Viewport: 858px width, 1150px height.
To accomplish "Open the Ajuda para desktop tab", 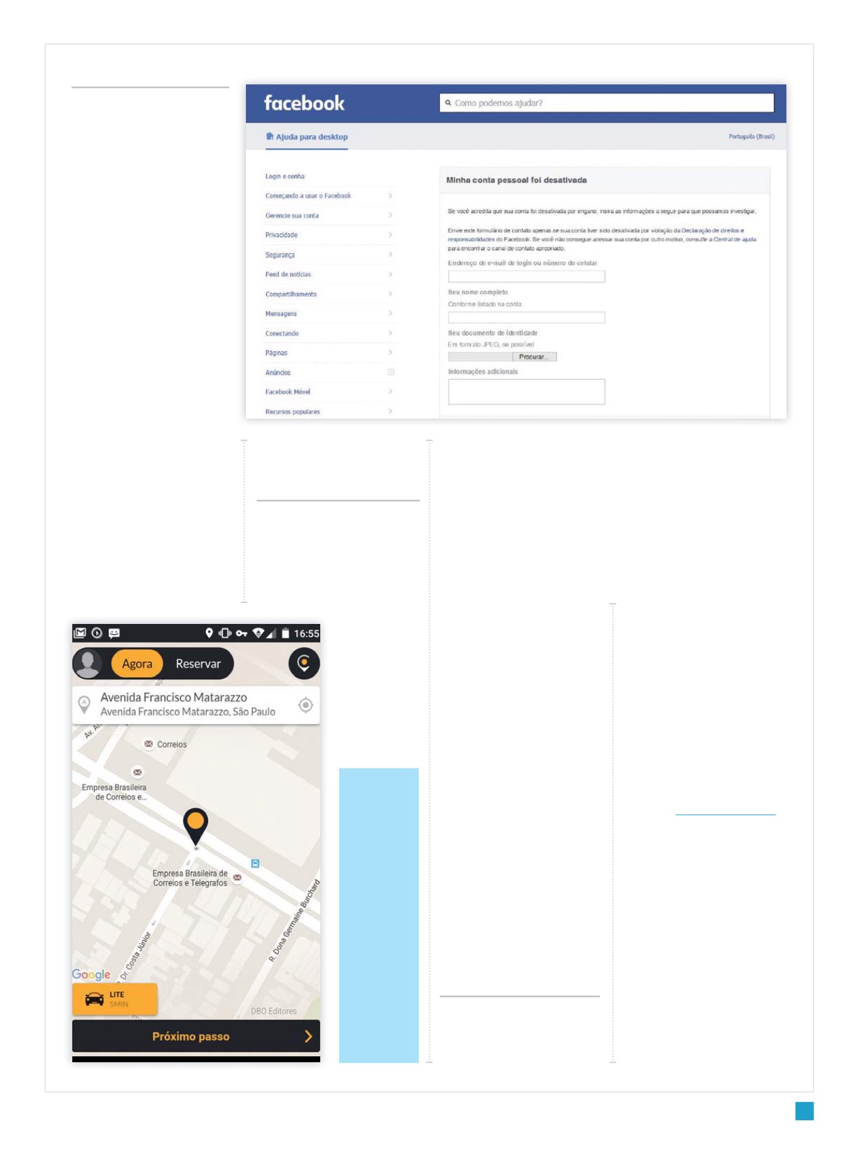I will click(307, 137).
